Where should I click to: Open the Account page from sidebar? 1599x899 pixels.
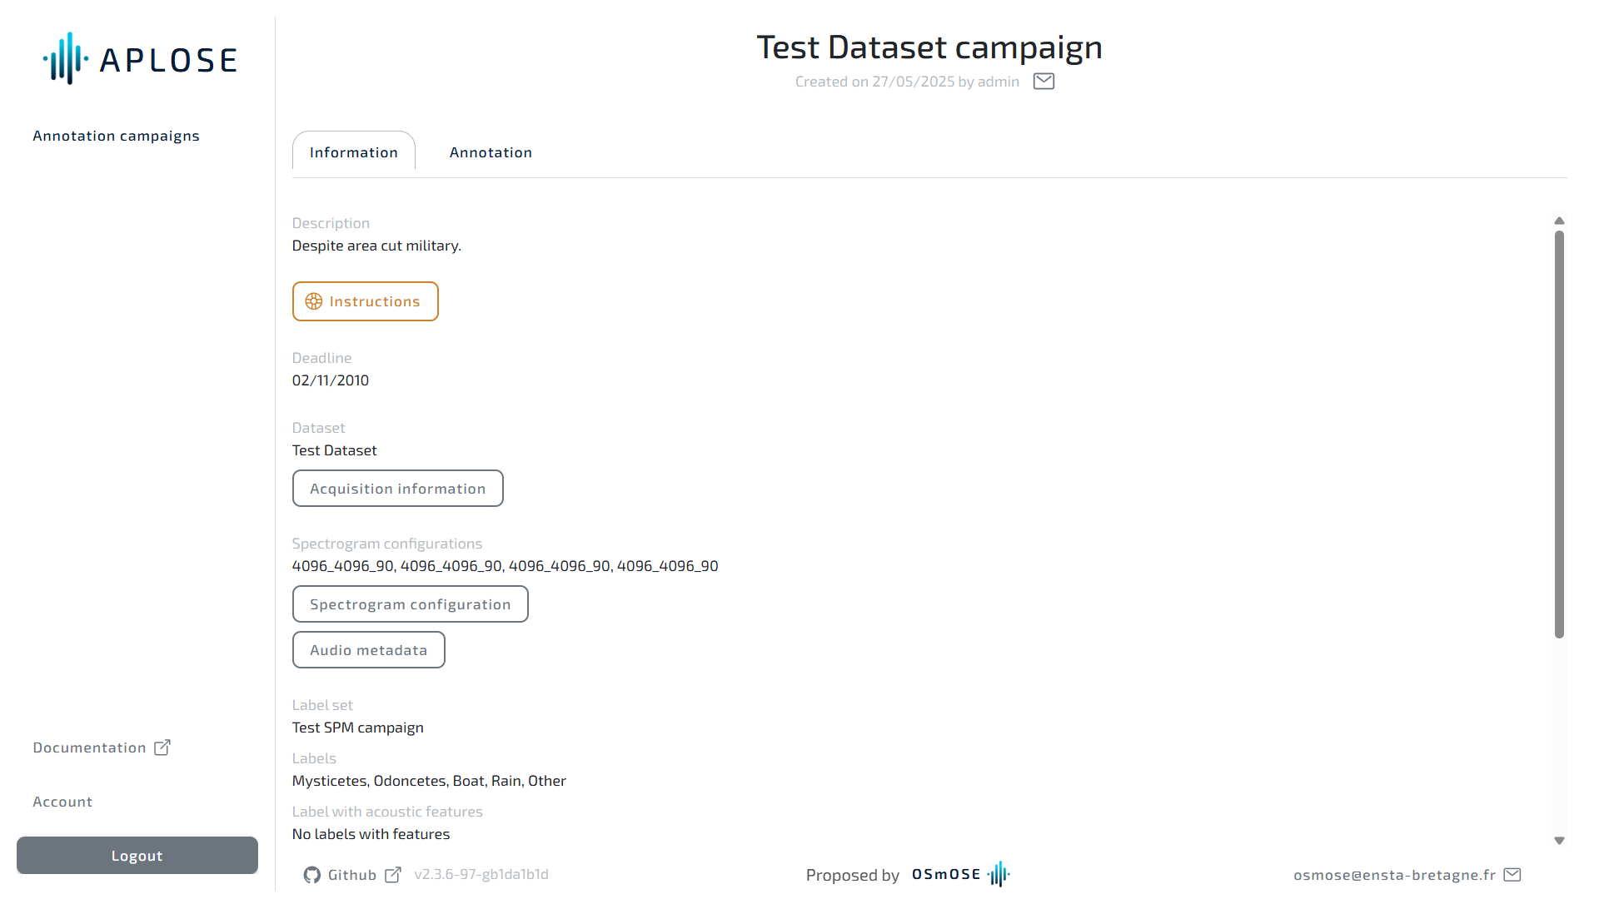click(62, 802)
